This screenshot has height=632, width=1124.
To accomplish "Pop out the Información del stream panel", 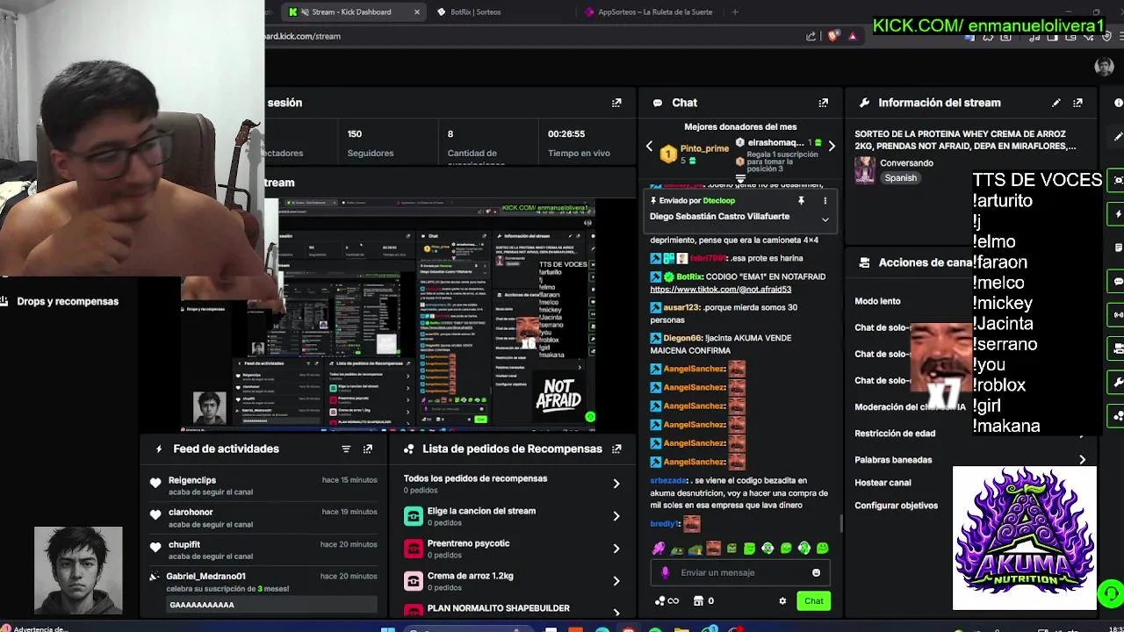I will (1077, 103).
